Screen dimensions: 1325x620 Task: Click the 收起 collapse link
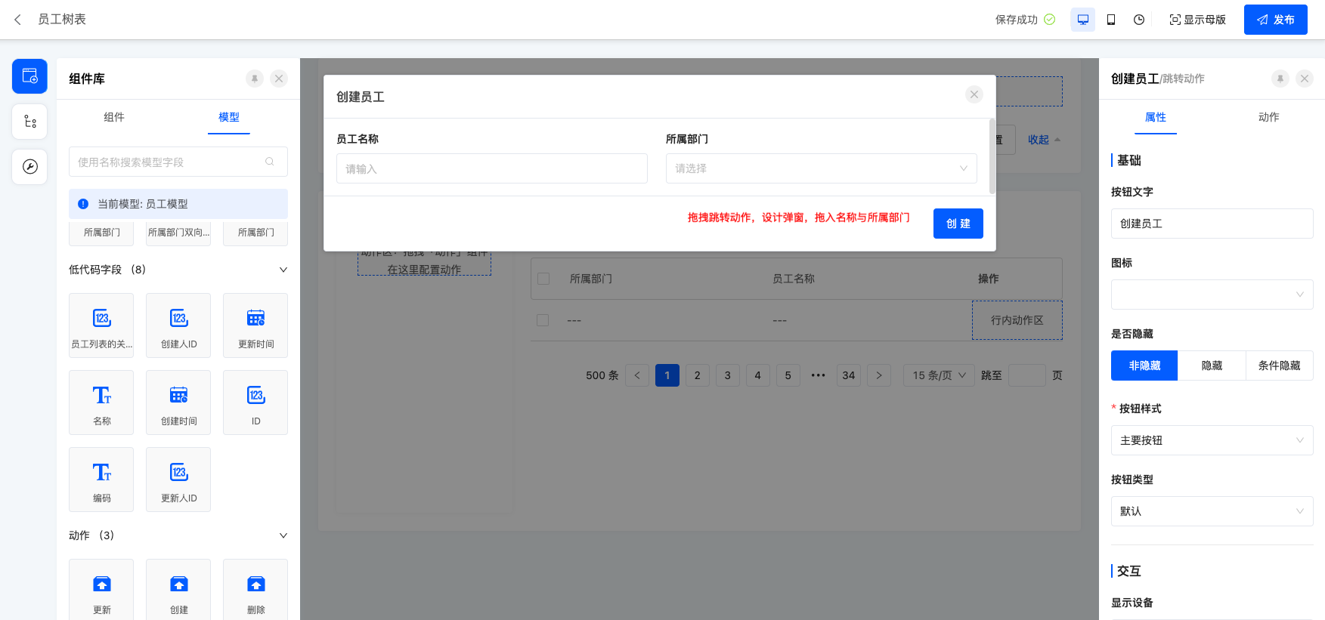[x=1044, y=140]
